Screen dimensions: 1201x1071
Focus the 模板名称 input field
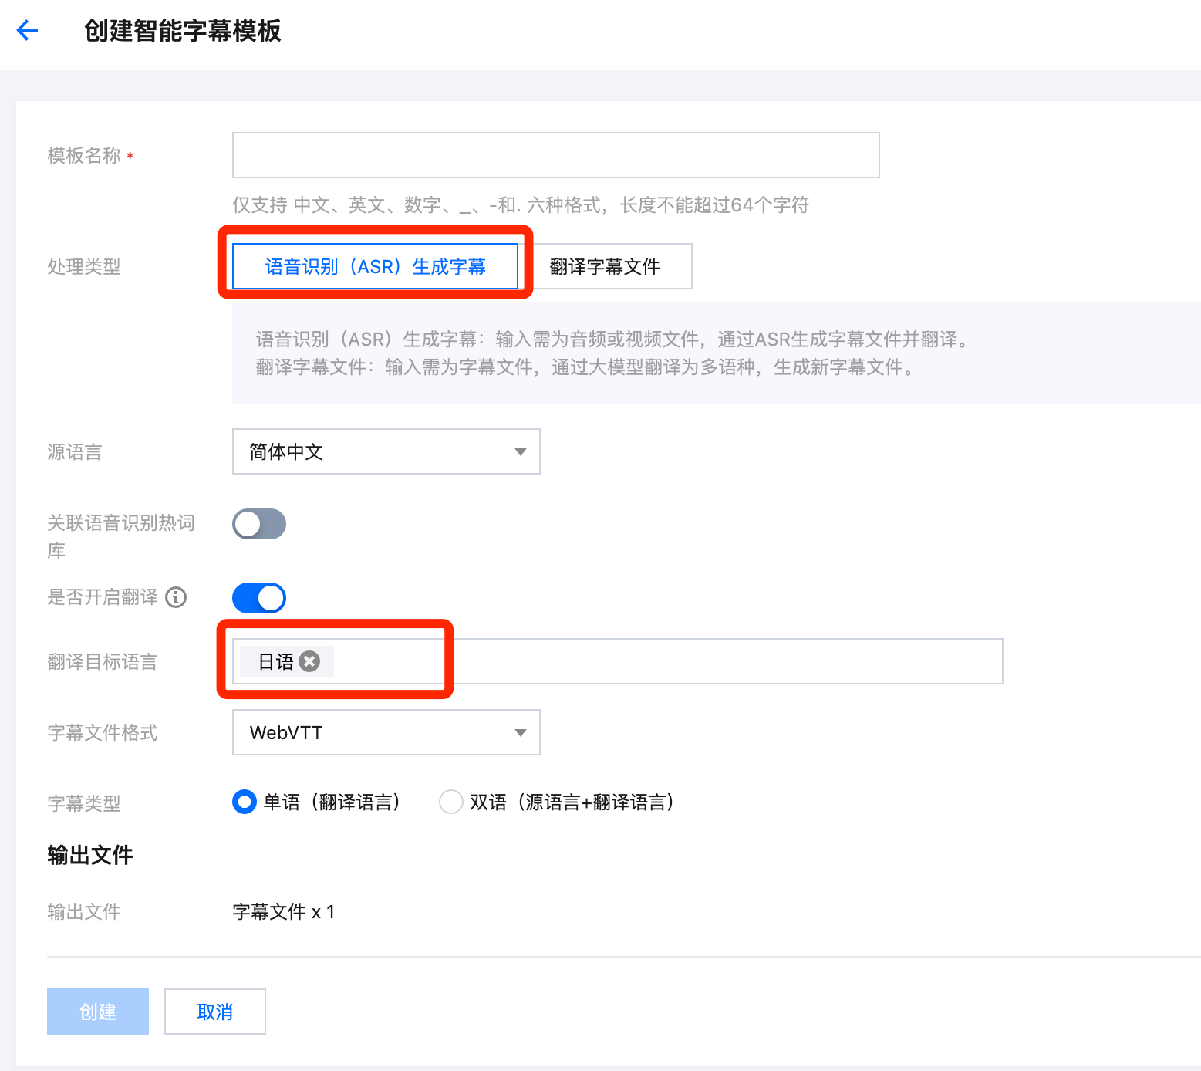click(555, 155)
